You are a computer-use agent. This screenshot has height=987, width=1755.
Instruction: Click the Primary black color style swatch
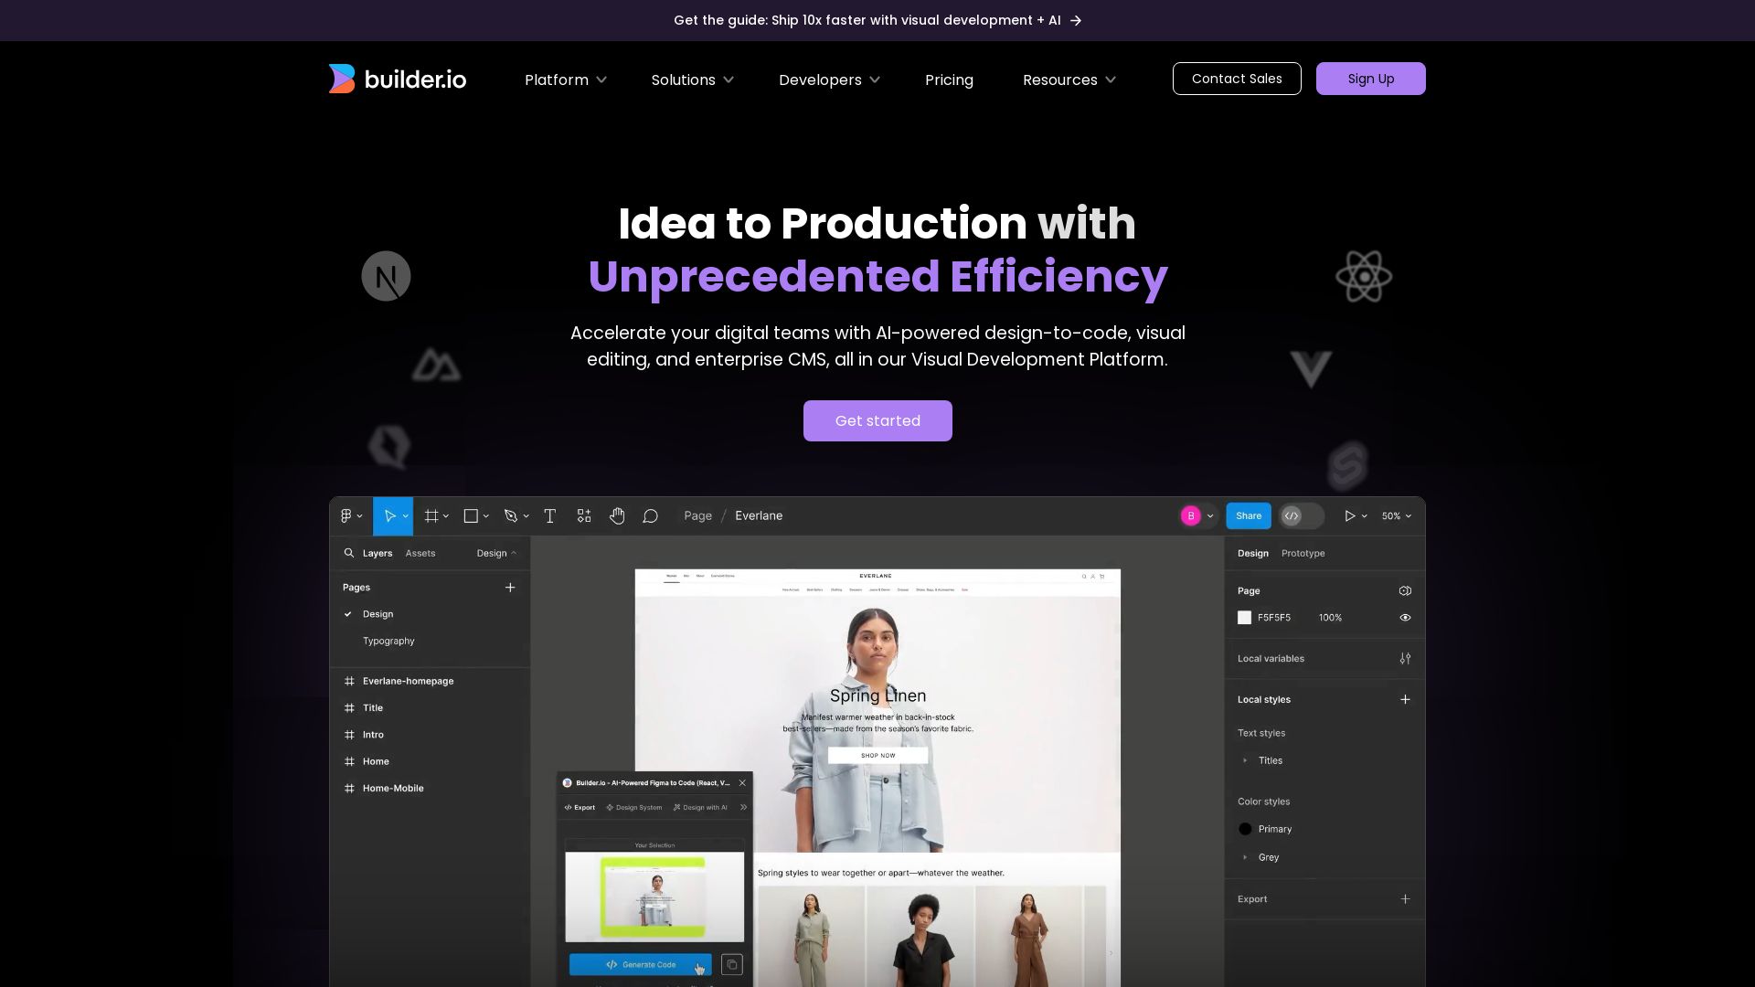1245,829
